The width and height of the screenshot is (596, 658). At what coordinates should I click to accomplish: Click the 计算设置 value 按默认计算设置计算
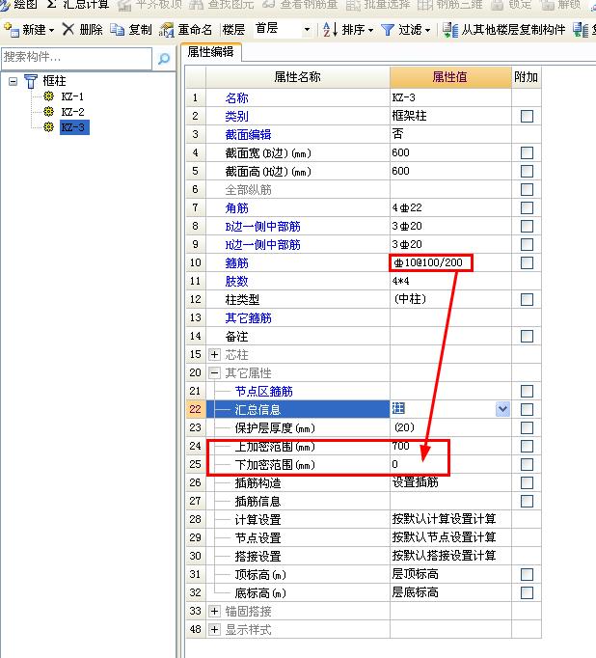pos(444,519)
